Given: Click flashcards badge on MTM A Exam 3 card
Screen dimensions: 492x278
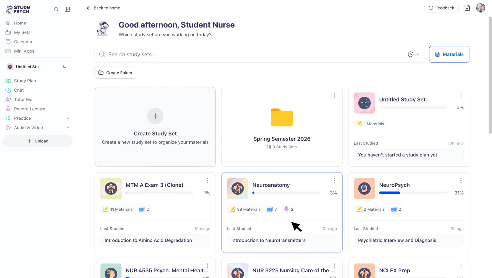Looking at the screenshot, I should [x=144, y=210].
